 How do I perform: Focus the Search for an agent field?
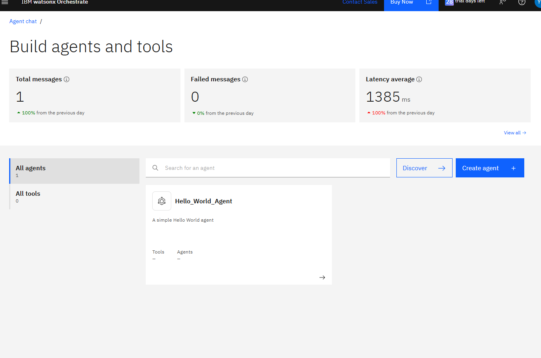tap(268, 168)
